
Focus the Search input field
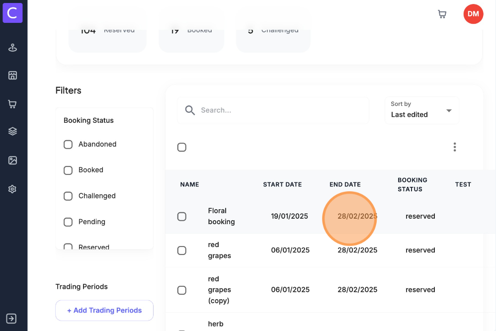pyautogui.click(x=273, y=110)
